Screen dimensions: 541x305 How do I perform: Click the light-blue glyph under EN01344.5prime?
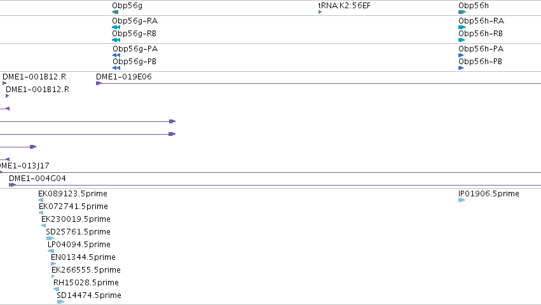53,264
